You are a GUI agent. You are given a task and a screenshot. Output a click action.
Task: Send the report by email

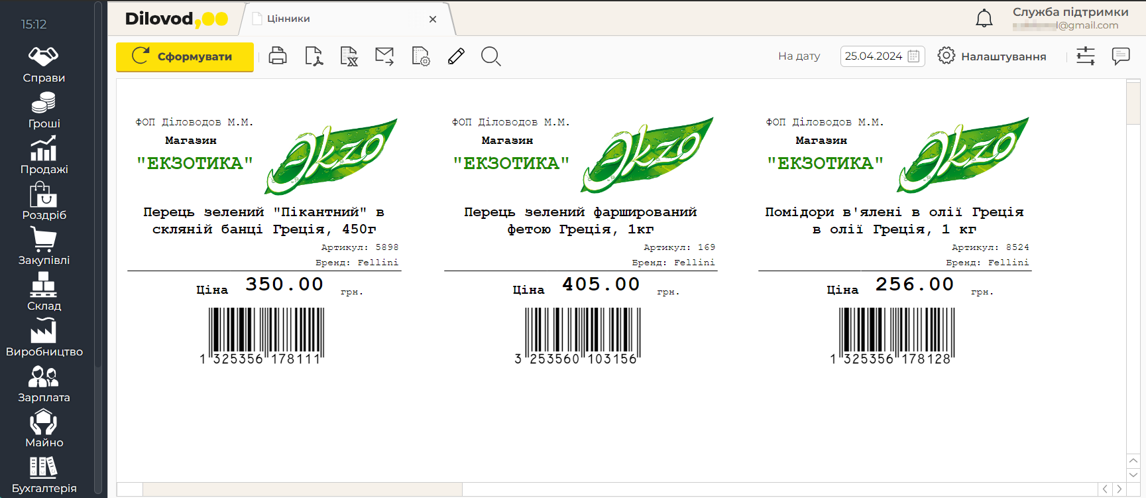[x=384, y=56]
